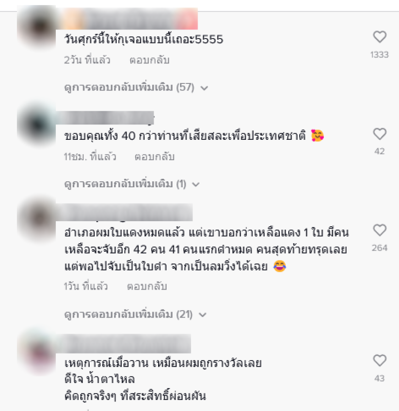
Task: Click the 264 like count number
Action: click(x=380, y=248)
